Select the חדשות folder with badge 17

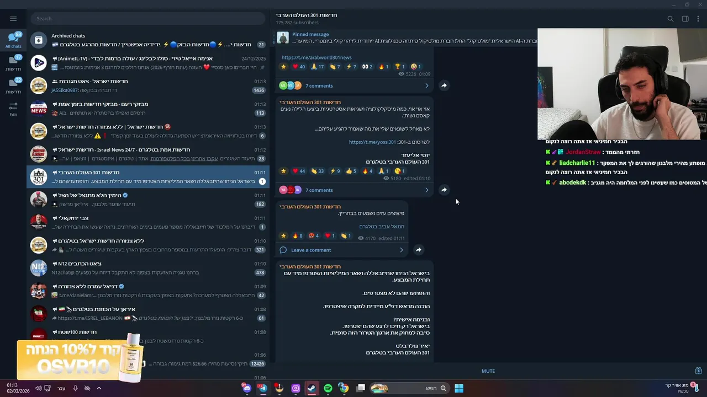[x=13, y=63]
